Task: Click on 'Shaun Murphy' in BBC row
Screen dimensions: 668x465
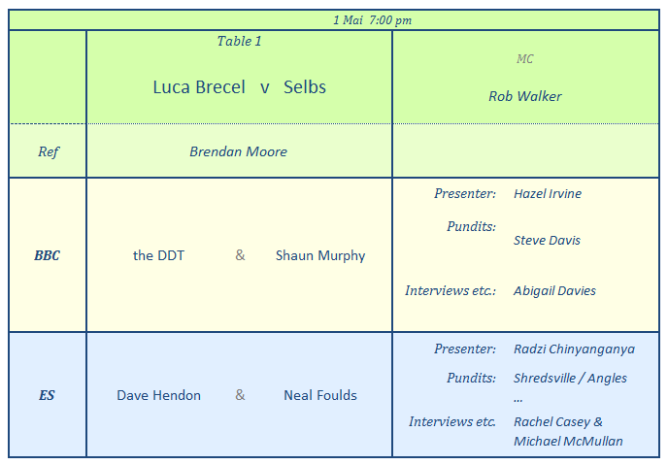Action: coord(320,256)
